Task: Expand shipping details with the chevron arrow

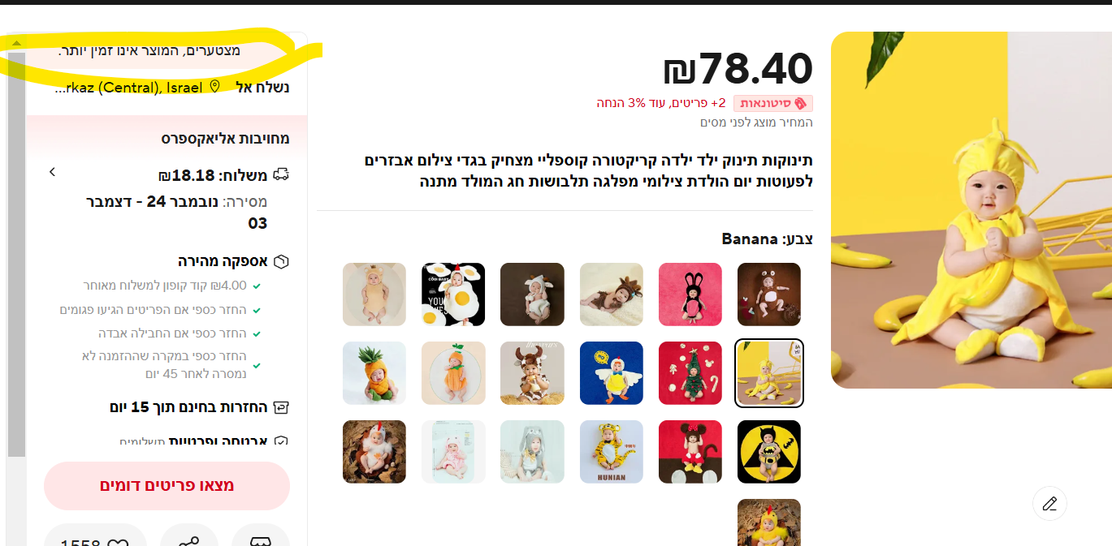Action: (x=52, y=172)
